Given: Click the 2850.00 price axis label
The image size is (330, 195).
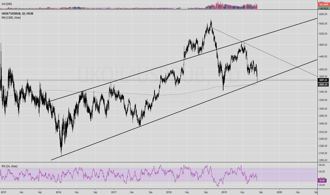Looking at the screenshot, I should (x=323, y=116).
